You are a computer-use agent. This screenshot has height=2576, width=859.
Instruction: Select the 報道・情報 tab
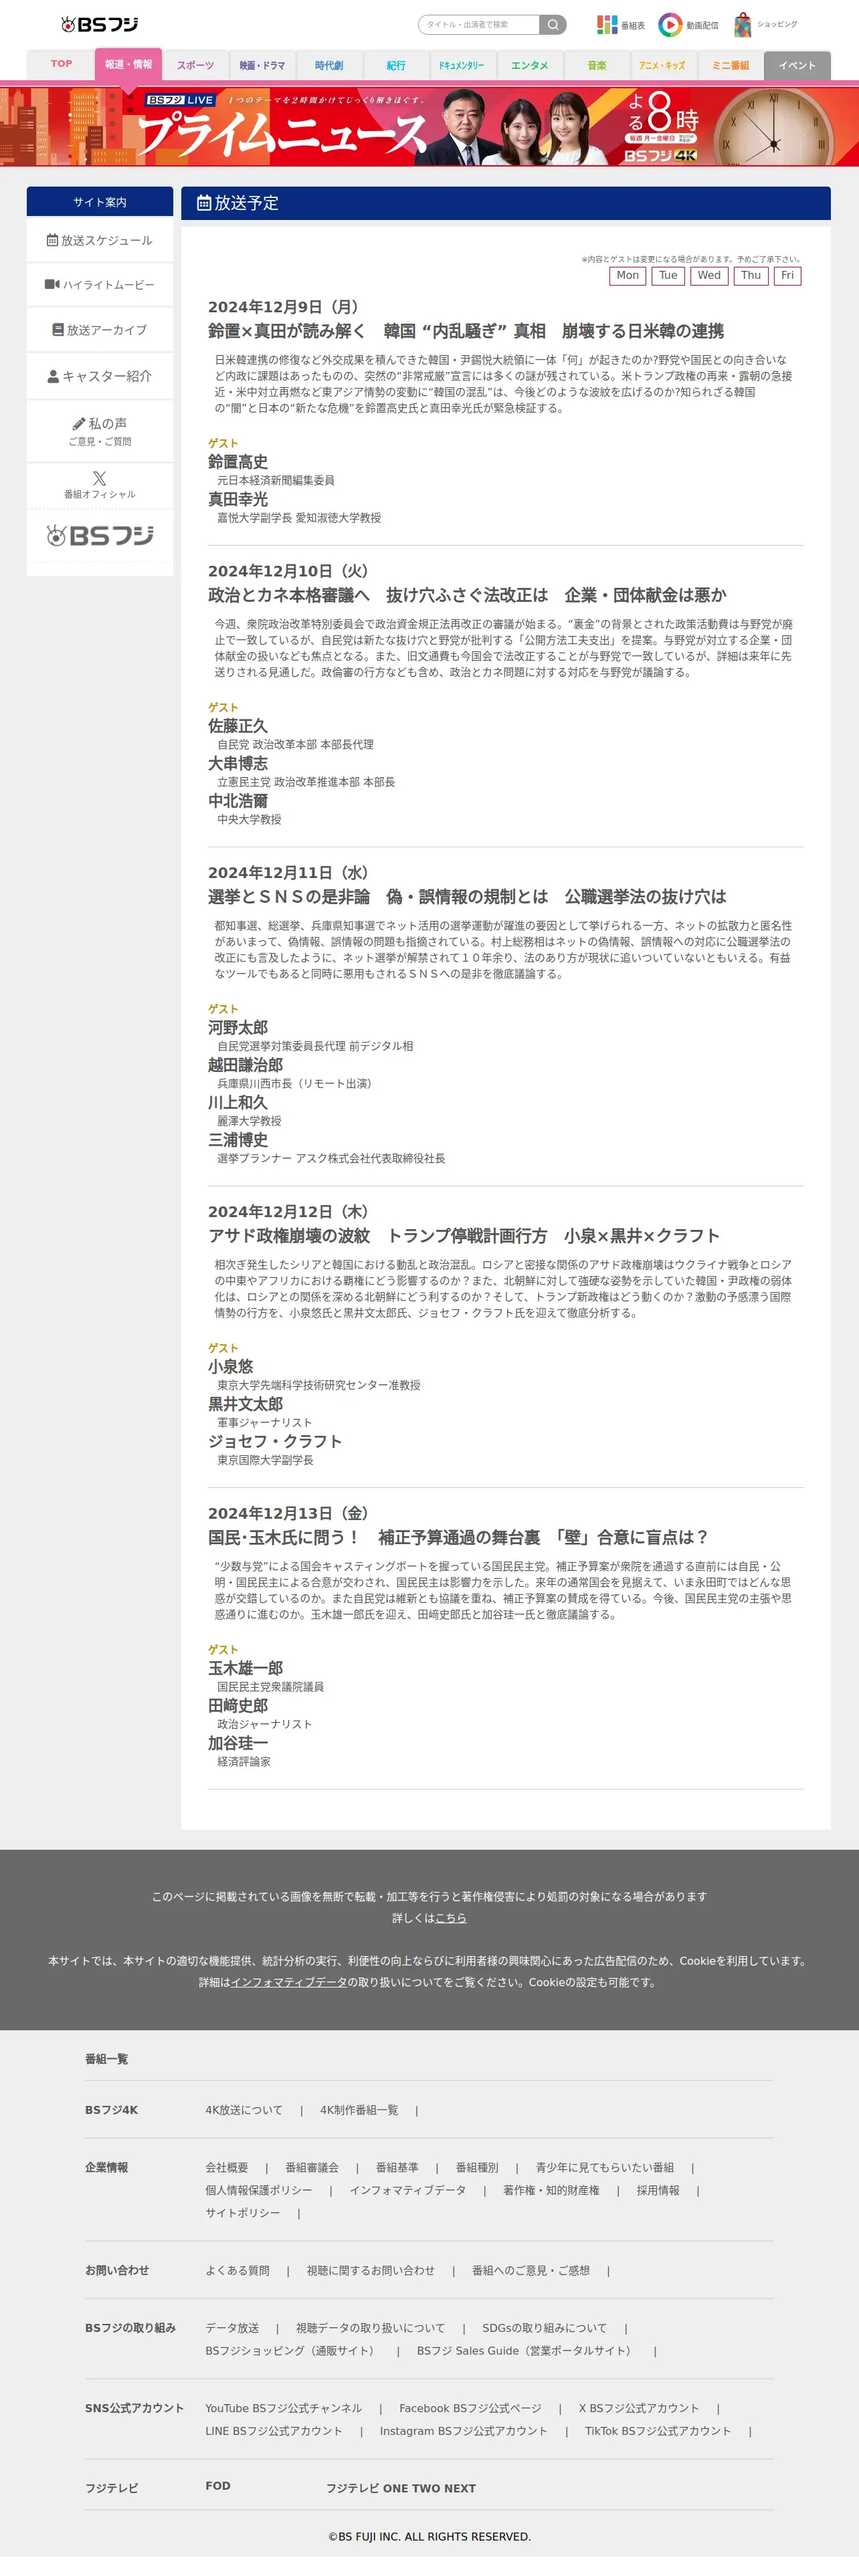coord(128,65)
